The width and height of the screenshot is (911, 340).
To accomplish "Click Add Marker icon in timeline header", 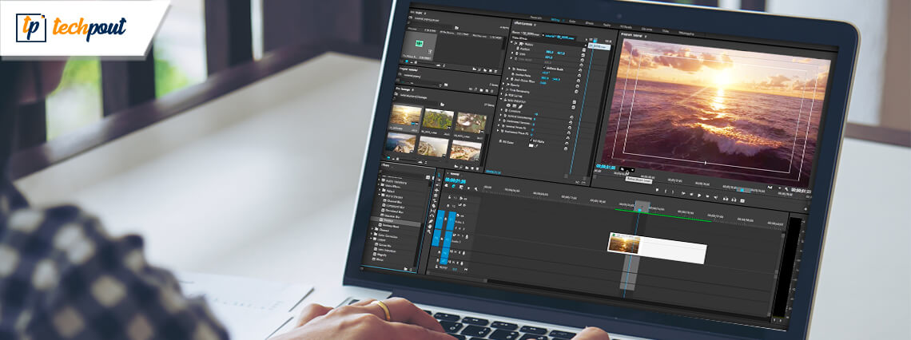I will (468, 188).
